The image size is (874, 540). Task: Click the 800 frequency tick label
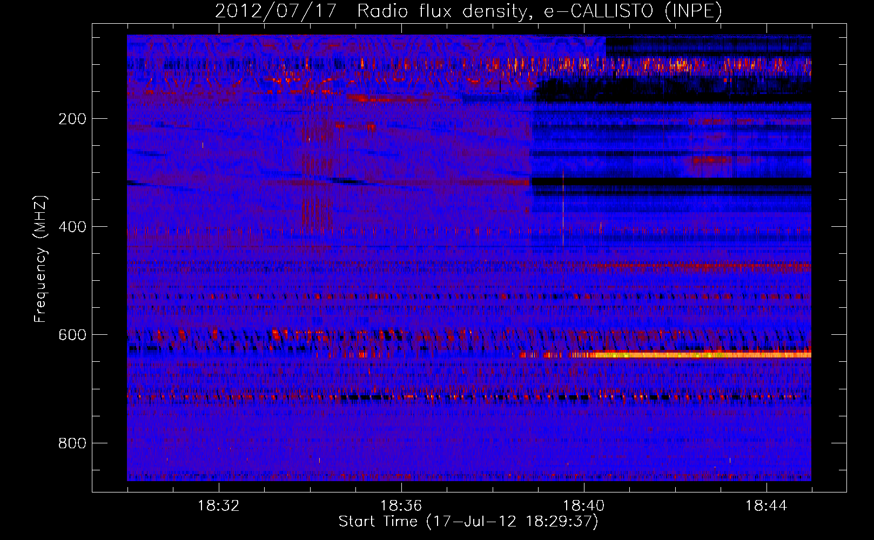[72, 443]
